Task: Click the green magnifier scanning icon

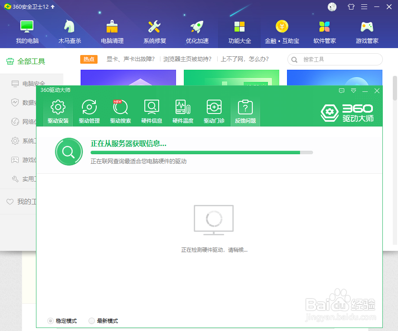Action: click(69, 152)
